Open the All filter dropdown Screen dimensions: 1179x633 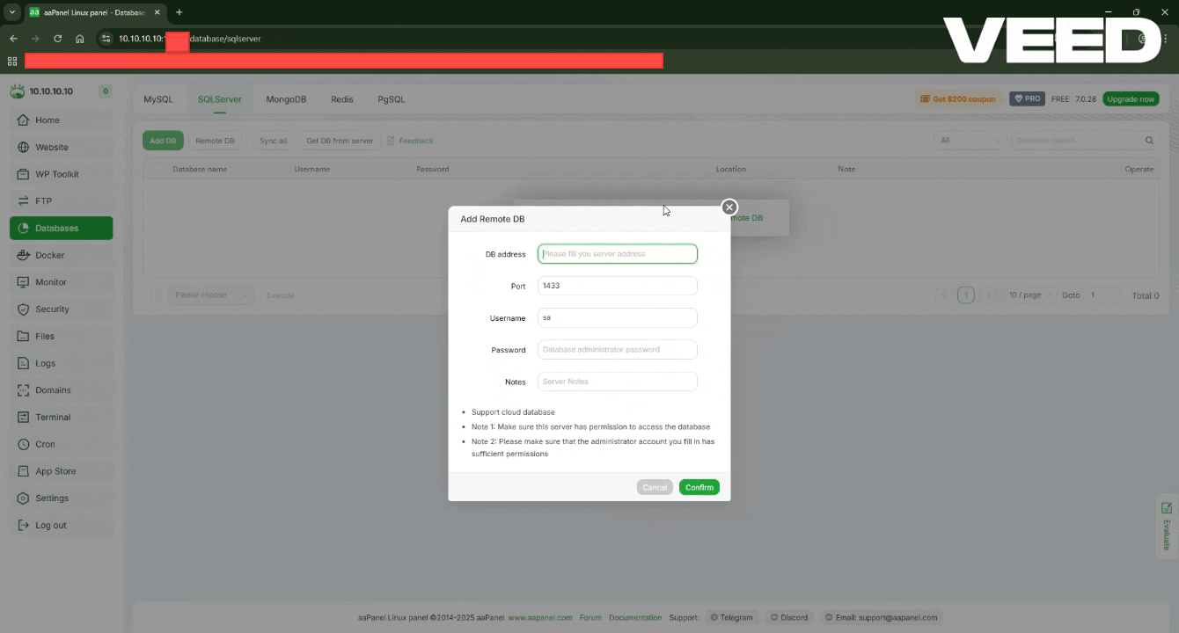point(970,141)
